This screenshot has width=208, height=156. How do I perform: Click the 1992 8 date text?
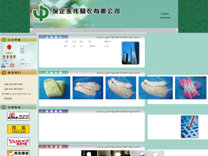(107, 42)
